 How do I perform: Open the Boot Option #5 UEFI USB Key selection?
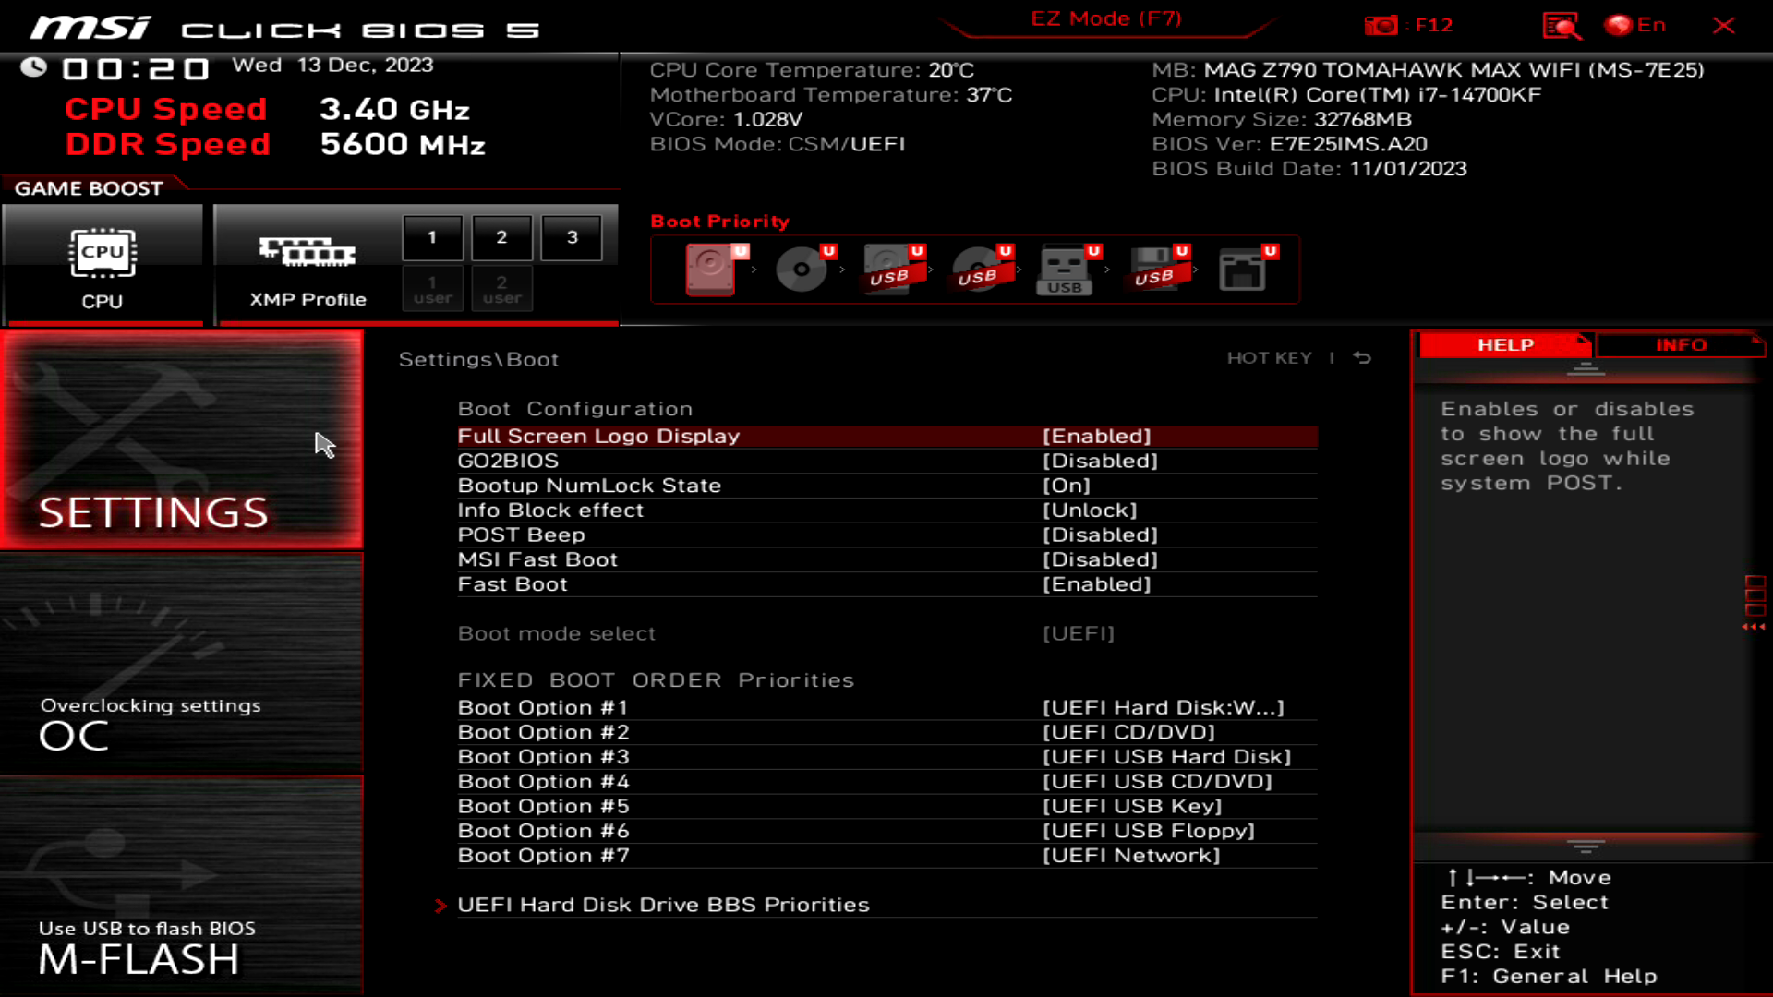(1133, 805)
